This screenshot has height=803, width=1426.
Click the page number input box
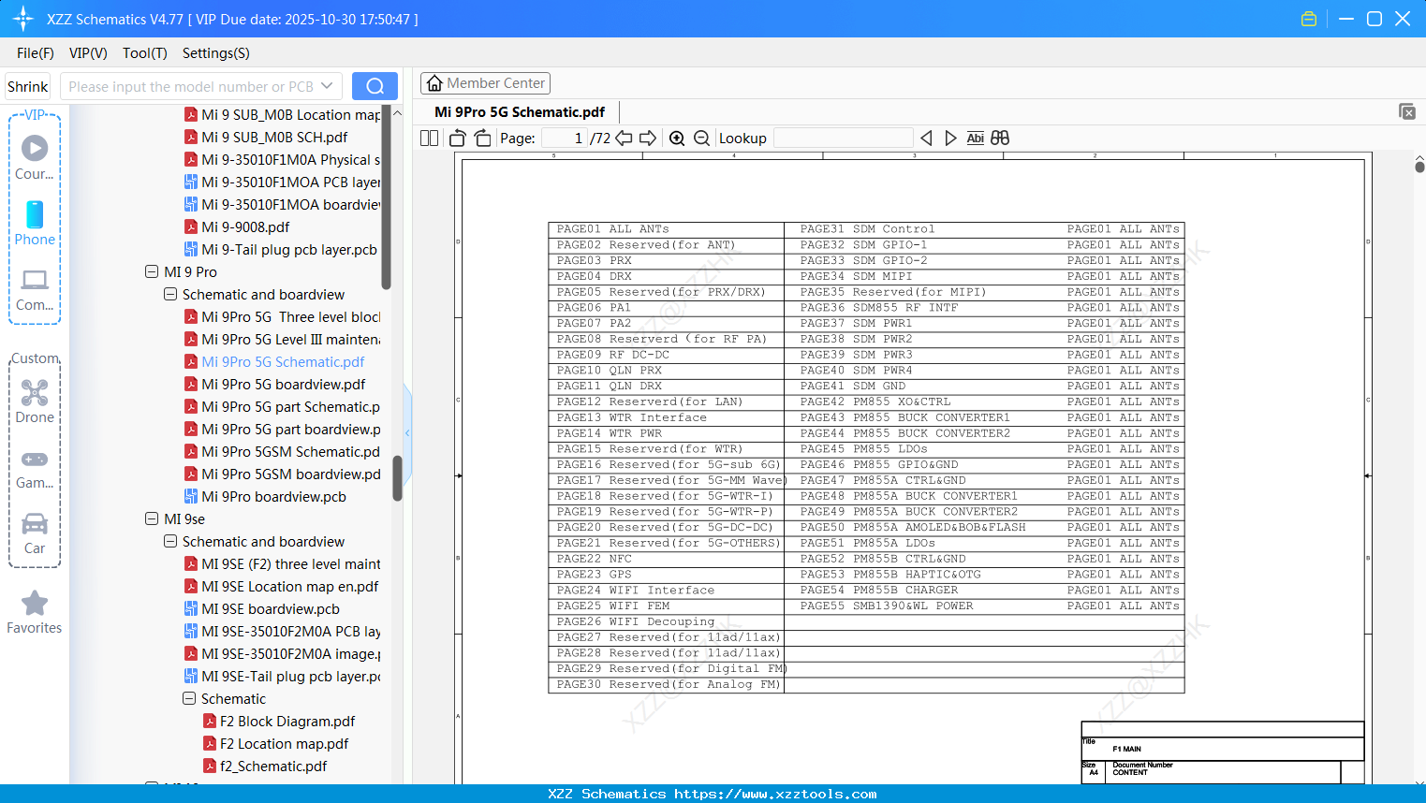coord(564,139)
